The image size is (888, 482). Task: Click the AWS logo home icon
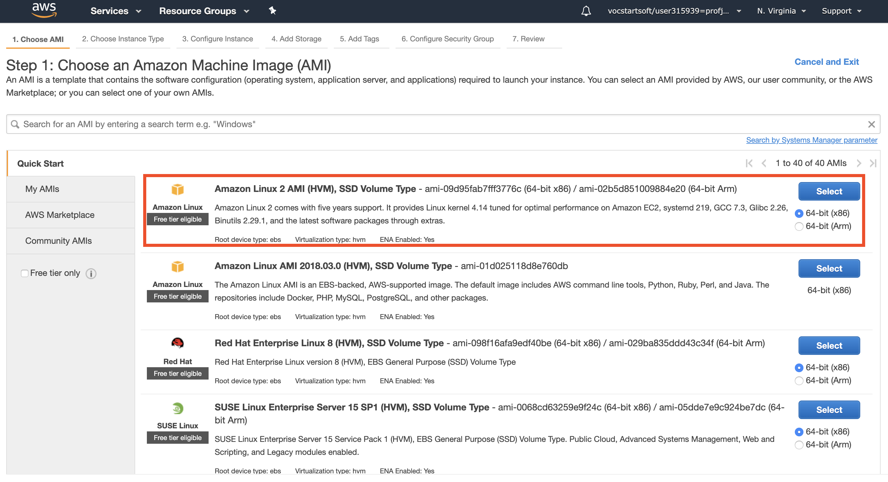(x=44, y=10)
